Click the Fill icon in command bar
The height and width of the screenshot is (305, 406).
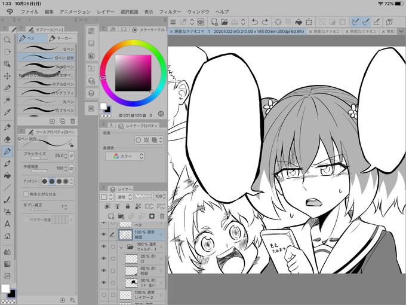click(x=299, y=22)
